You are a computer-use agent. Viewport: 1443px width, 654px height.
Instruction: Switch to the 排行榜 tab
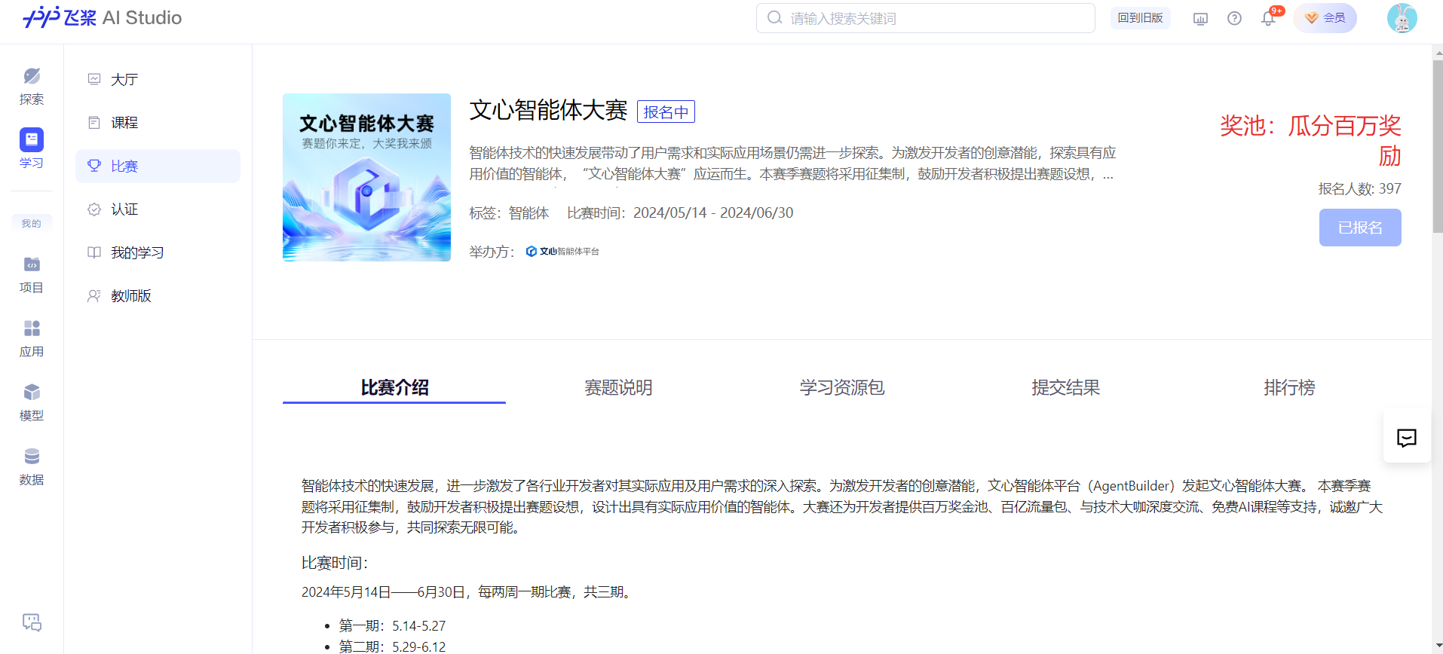1289,387
